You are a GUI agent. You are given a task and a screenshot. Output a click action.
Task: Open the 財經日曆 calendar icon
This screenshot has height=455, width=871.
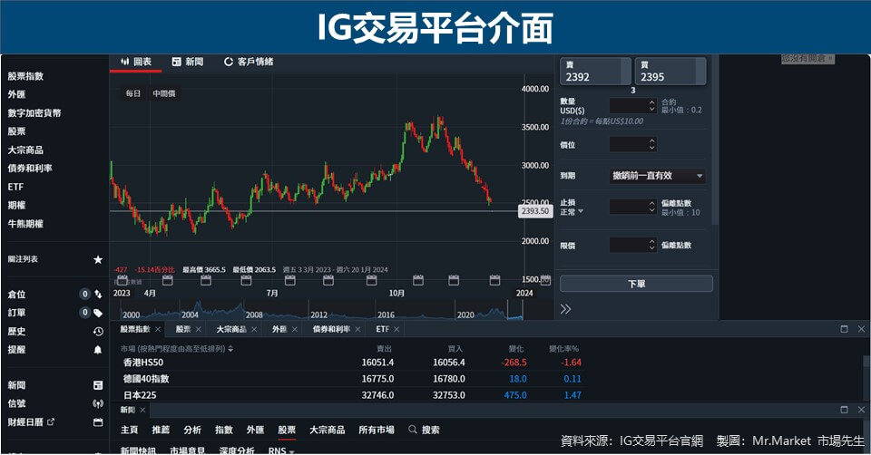pos(98,422)
